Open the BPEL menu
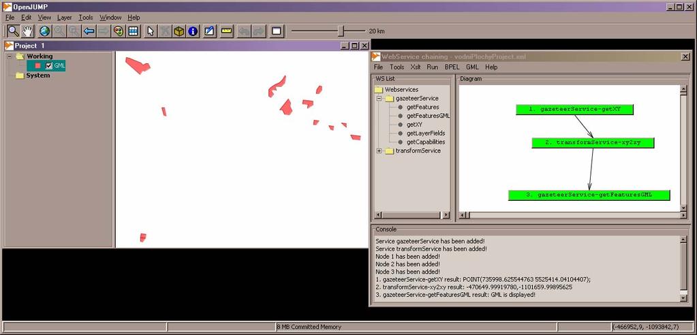 452,67
